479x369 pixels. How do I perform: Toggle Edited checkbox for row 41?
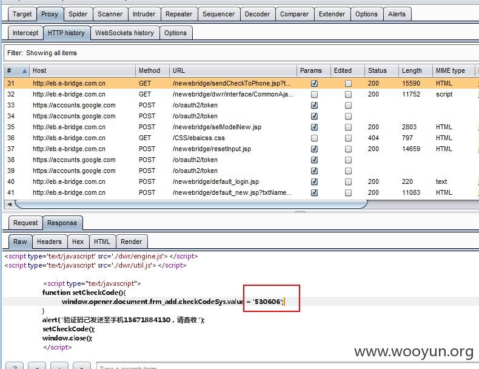coord(348,192)
